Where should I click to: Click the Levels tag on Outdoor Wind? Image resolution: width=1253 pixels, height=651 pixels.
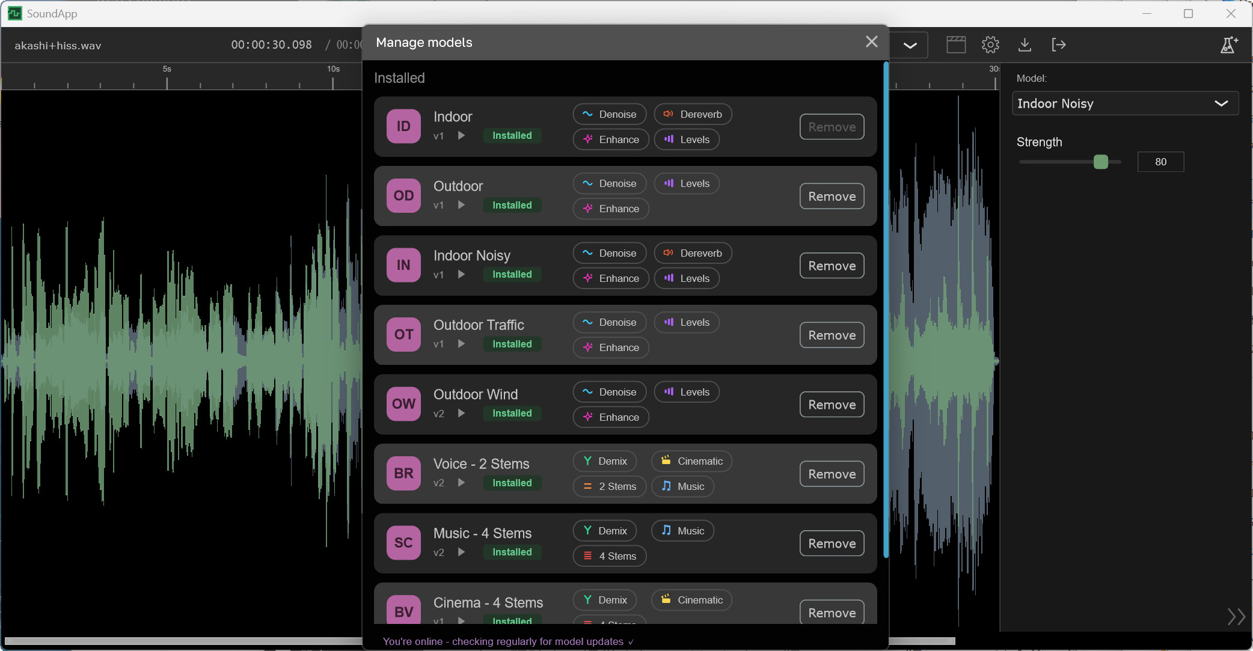coord(687,392)
